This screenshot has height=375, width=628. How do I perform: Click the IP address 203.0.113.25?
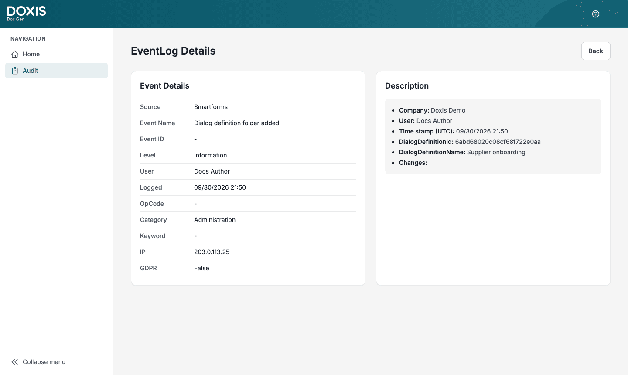[212, 252]
